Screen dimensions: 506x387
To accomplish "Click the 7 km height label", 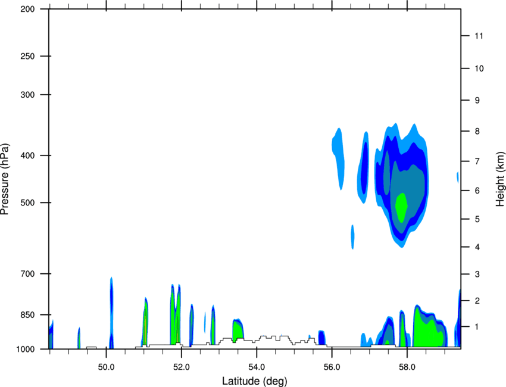I will [x=477, y=161].
